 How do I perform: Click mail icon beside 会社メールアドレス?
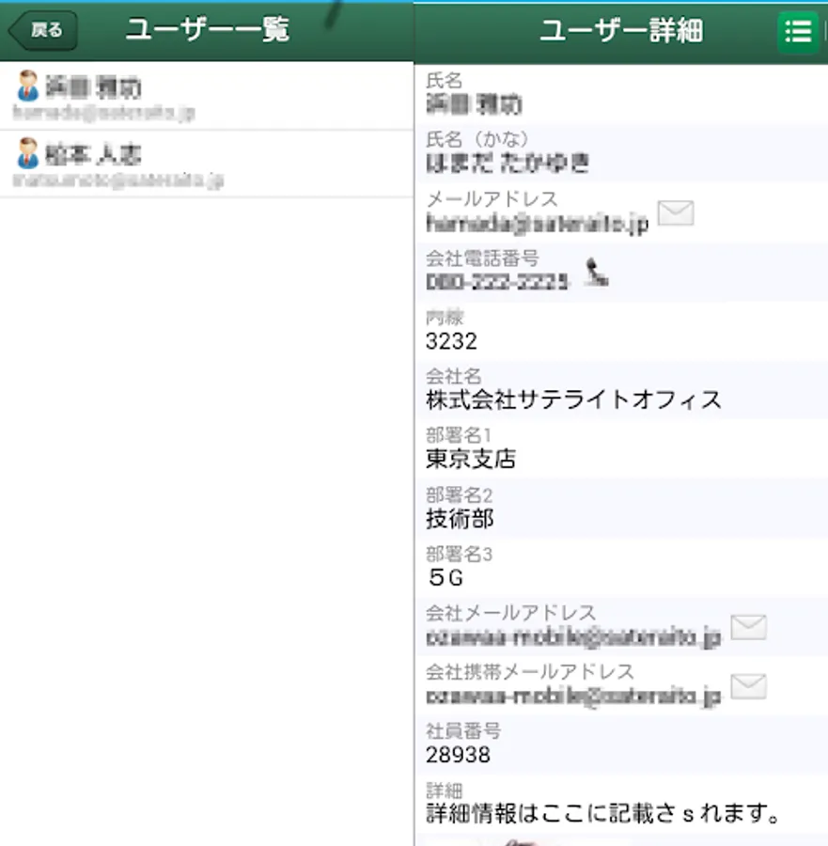pos(749,627)
